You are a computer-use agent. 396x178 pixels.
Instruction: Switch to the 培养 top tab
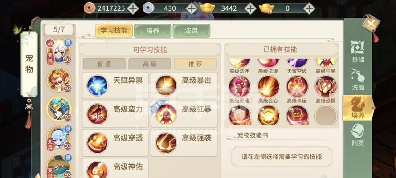tap(153, 31)
